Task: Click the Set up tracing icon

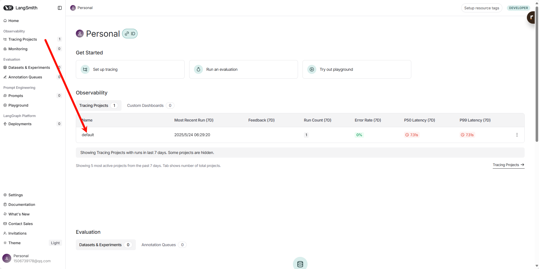Action: [85, 69]
